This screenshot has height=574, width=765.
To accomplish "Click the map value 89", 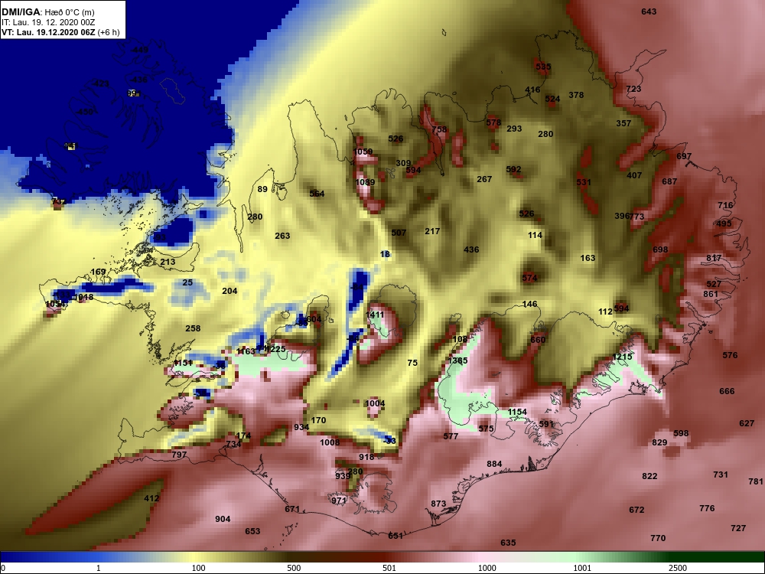I will [262, 189].
